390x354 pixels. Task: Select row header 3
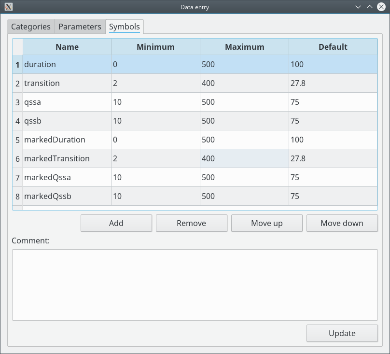pyautogui.click(x=17, y=102)
